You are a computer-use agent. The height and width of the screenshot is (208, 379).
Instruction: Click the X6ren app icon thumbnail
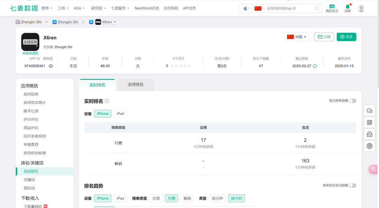[x=30, y=42]
